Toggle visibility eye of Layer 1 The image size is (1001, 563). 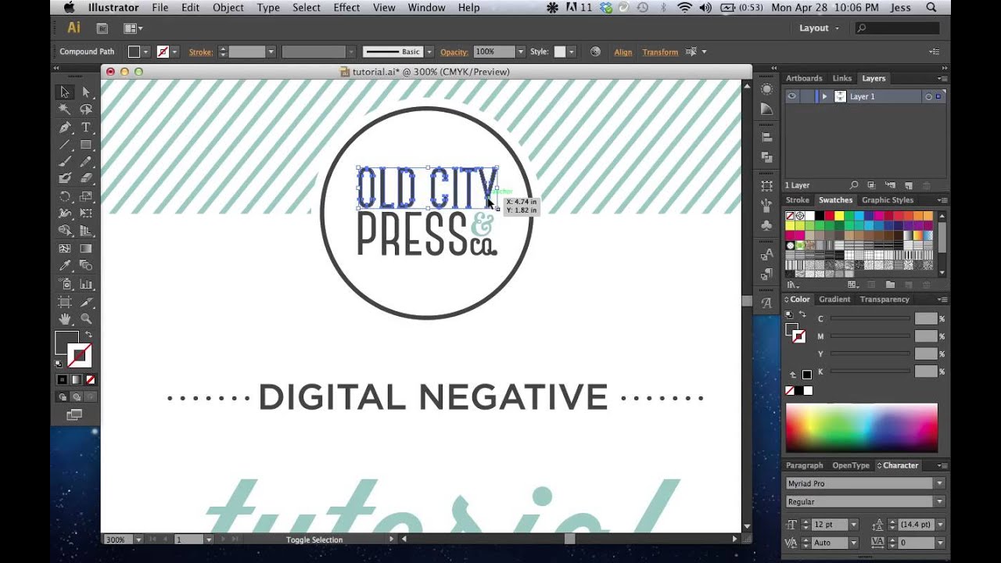pos(792,96)
